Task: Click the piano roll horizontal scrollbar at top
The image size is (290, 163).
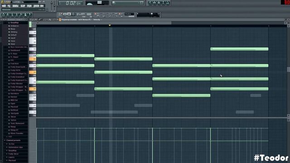Action: click(x=105, y=23)
